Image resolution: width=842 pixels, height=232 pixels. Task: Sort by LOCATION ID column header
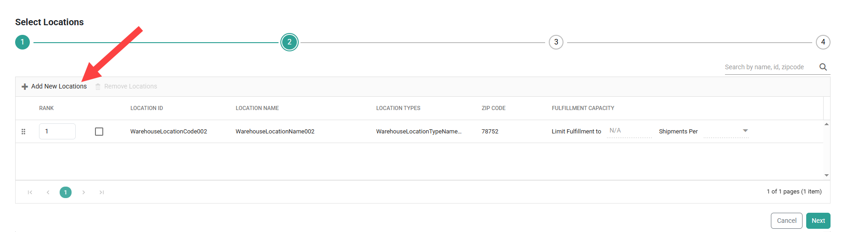point(147,108)
